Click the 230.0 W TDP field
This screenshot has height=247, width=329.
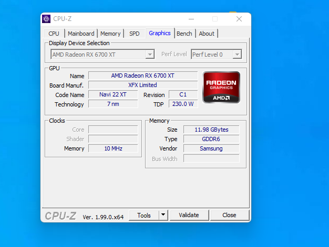point(183,104)
